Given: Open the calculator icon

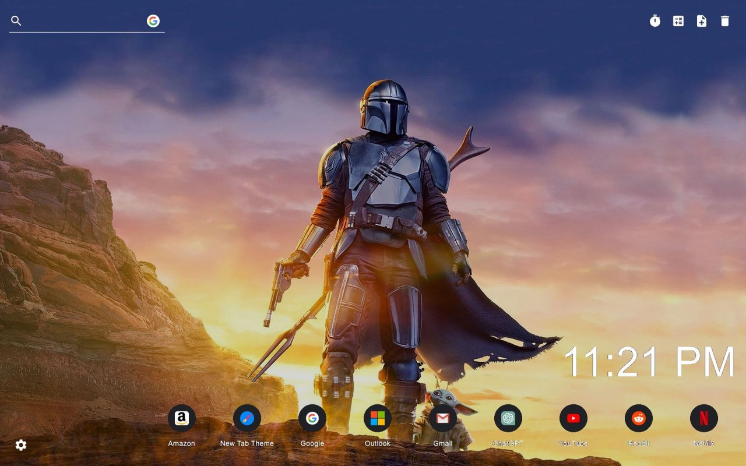Looking at the screenshot, I should pos(678,21).
